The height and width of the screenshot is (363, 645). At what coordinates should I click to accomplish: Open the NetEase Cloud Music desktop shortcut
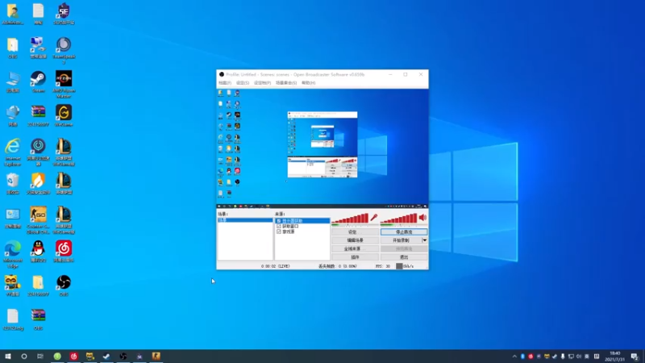tap(64, 251)
